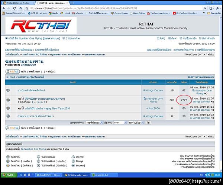
Task: Open the wrench settings menu
Action: click(217, 8)
